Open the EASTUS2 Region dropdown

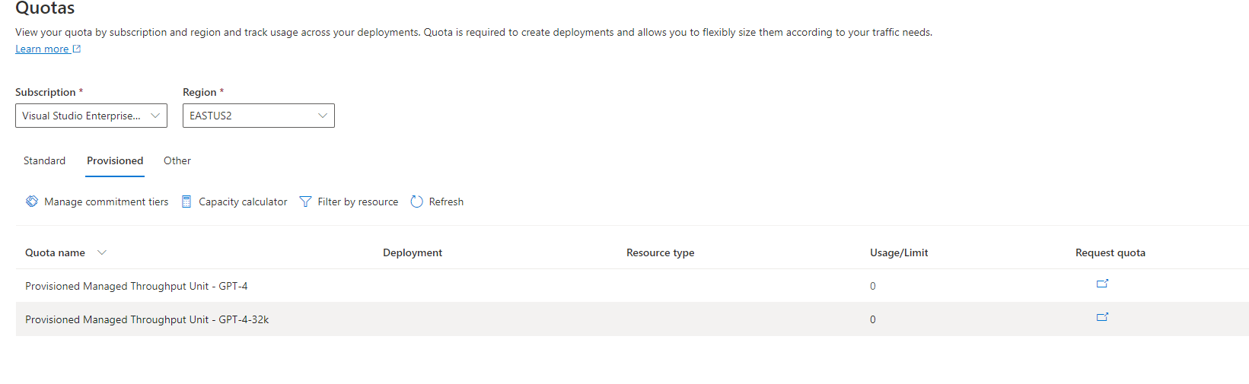[x=259, y=116]
